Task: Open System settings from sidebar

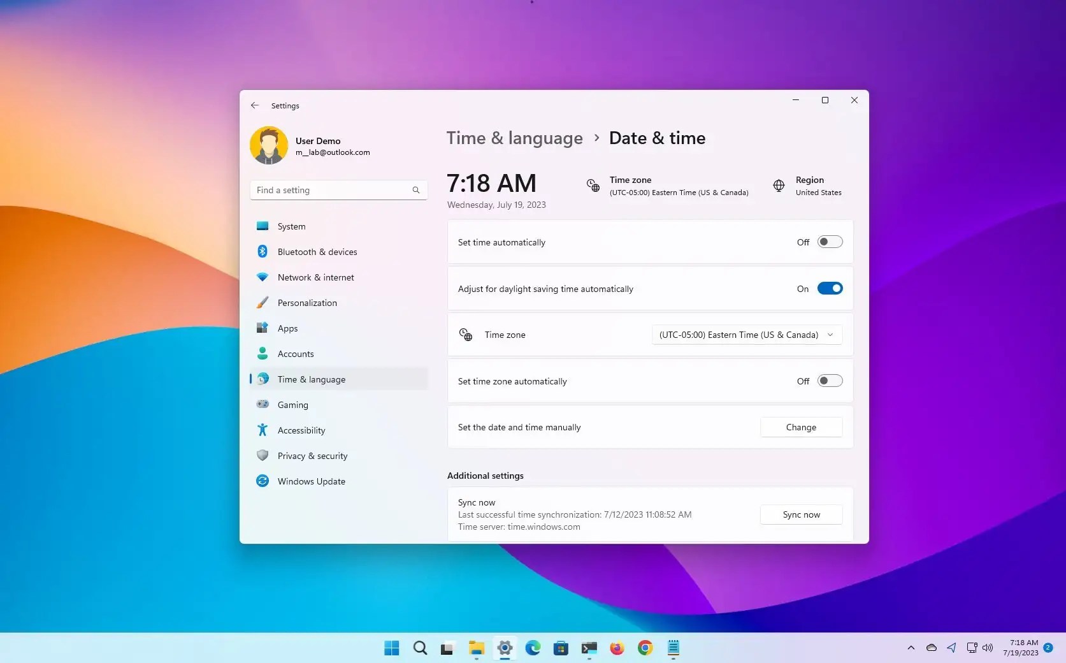Action: pos(291,226)
